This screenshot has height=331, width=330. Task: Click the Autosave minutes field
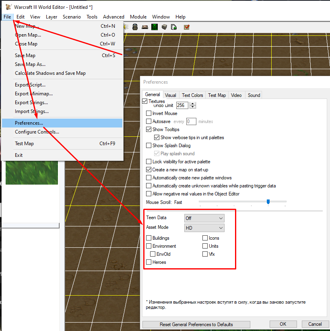(x=191, y=121)
